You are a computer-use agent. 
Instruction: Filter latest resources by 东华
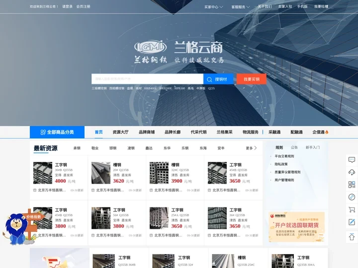coord(167,148)
